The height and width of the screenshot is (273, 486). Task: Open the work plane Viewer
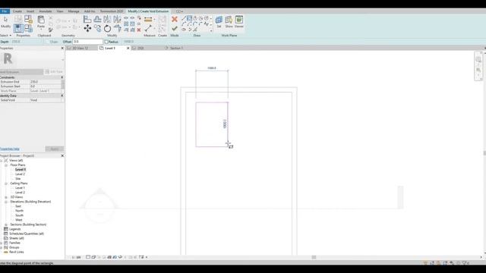tap(239, 22)
